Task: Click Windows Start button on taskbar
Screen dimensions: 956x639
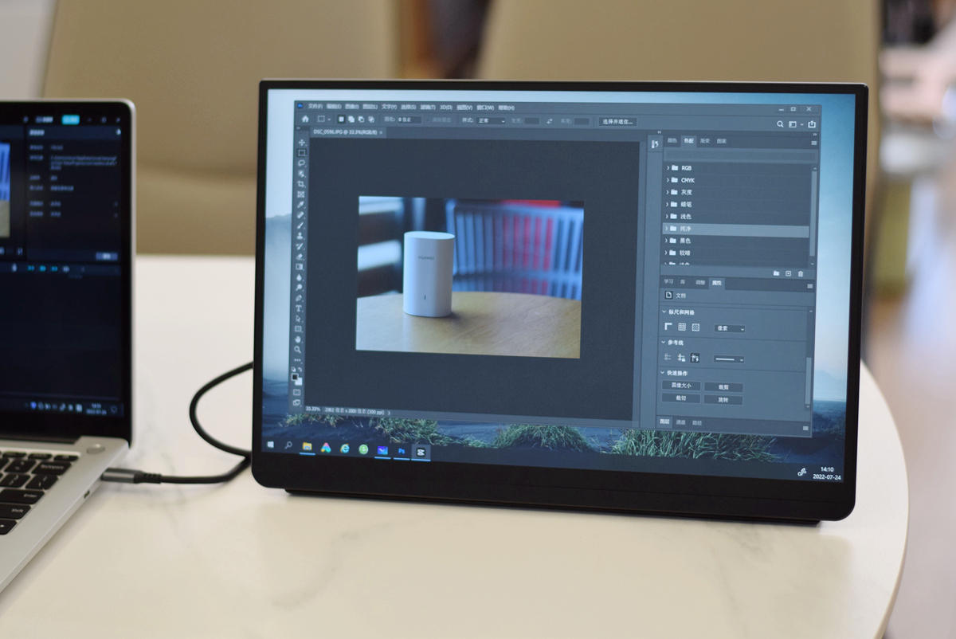Action: coord(270,445)
